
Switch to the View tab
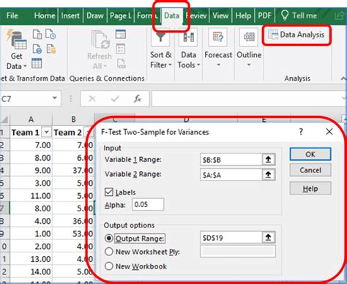[x=220, y=15]
